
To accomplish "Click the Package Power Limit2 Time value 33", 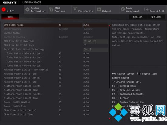I will tap(60, 82).
